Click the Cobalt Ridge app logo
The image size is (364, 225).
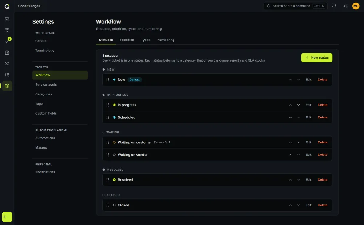click(7, 6)
